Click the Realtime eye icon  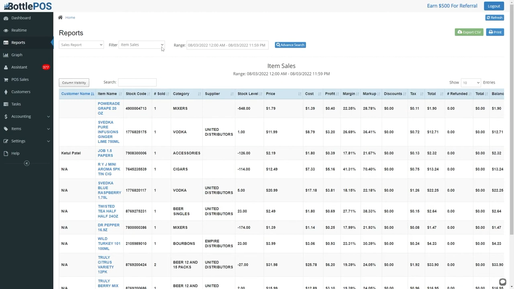(x=6, y=31)
